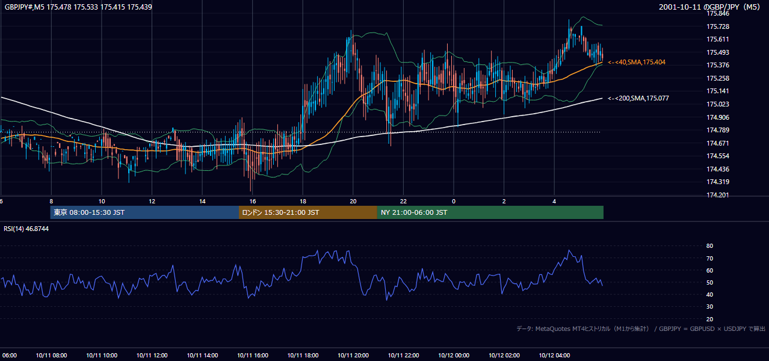Click price axis value 174.906
The height and width of the screenshot is (361, 769).
(718, 117)
